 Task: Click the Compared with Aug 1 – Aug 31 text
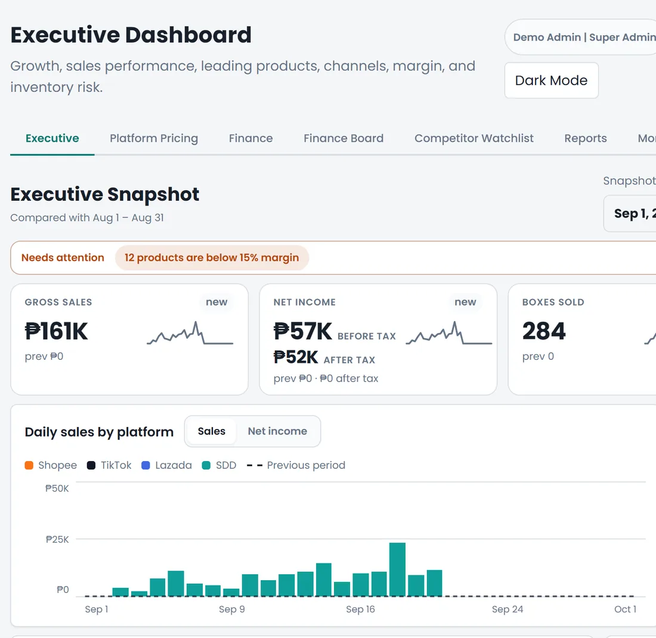pos(87,217)
